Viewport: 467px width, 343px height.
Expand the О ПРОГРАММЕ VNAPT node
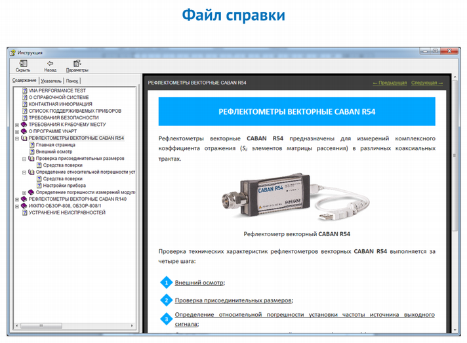17,132
